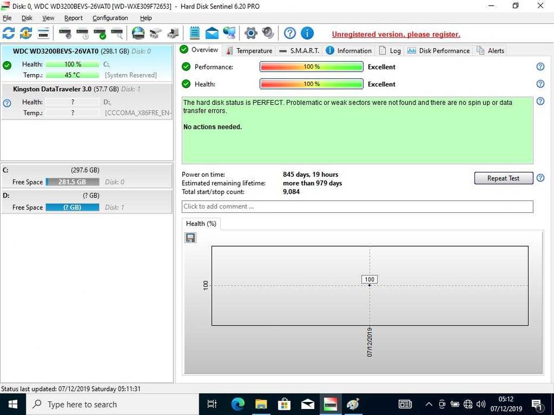554x415 pixels.
Task: Select the Kingston DataTraveler 3.0 disk entry
Action: (87, 101)
